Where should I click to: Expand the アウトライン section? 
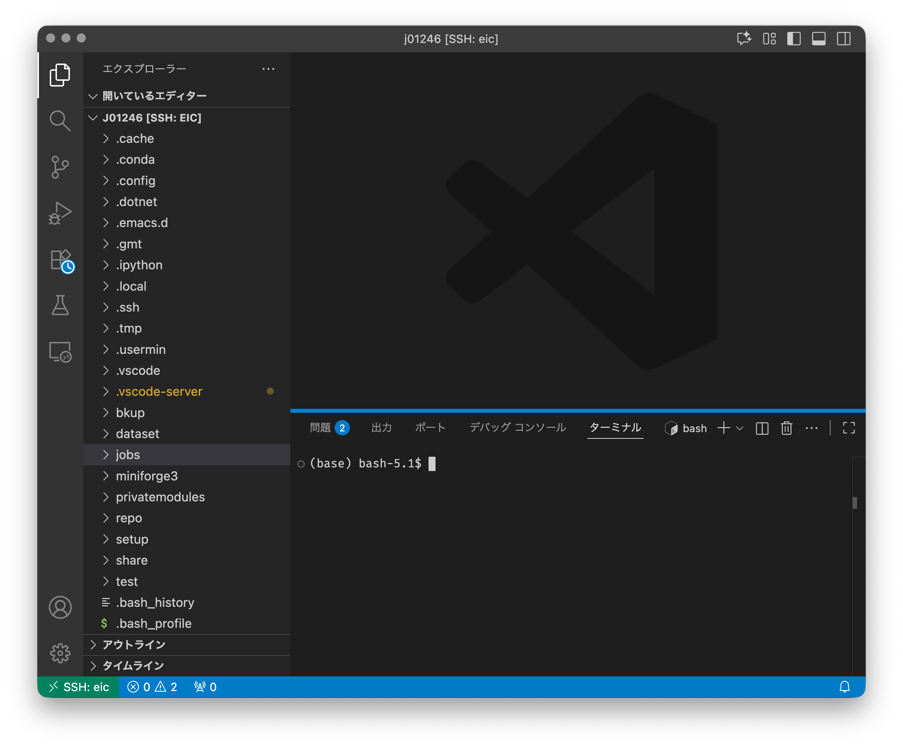tap(134, 645)
